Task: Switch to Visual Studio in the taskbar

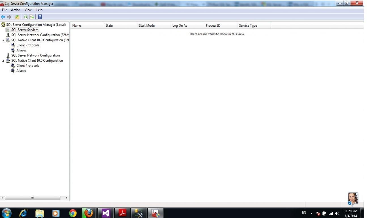Action: coord(106,213)
